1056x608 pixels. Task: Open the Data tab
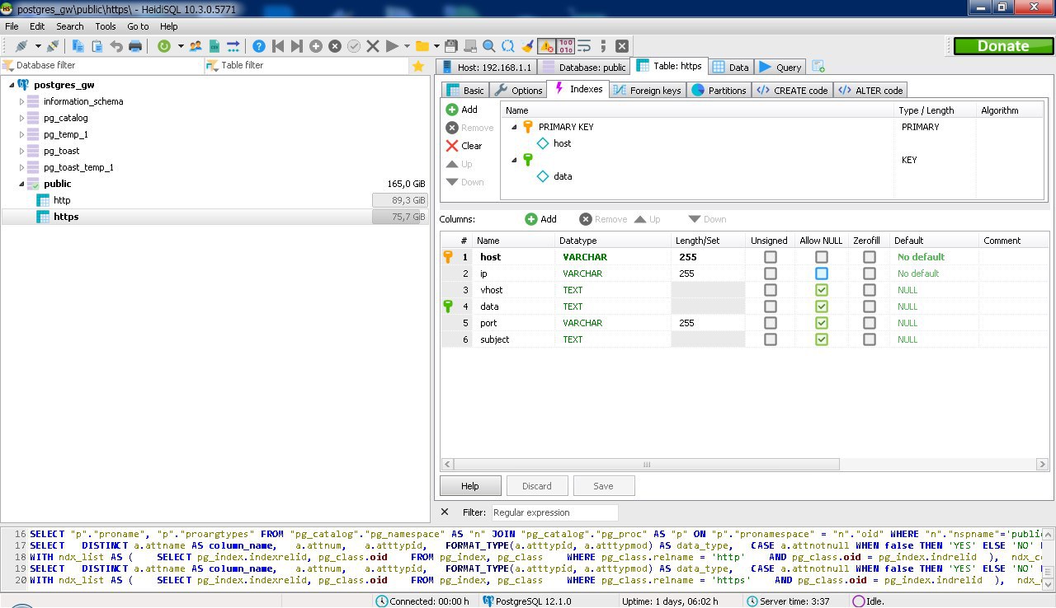[730, 67]
